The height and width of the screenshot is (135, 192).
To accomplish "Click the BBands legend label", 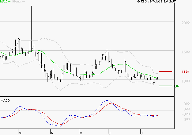I will coord(17,2).
